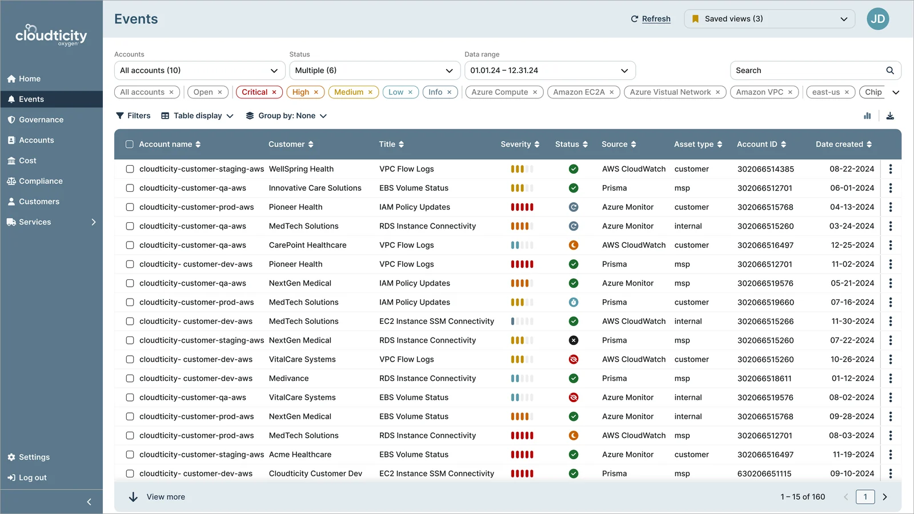The width and height of the screenshot is (914, 514).
Task: Open the chart view icon
Action: coord(867,116)
